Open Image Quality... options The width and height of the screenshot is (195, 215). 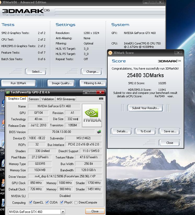[61, 83]
